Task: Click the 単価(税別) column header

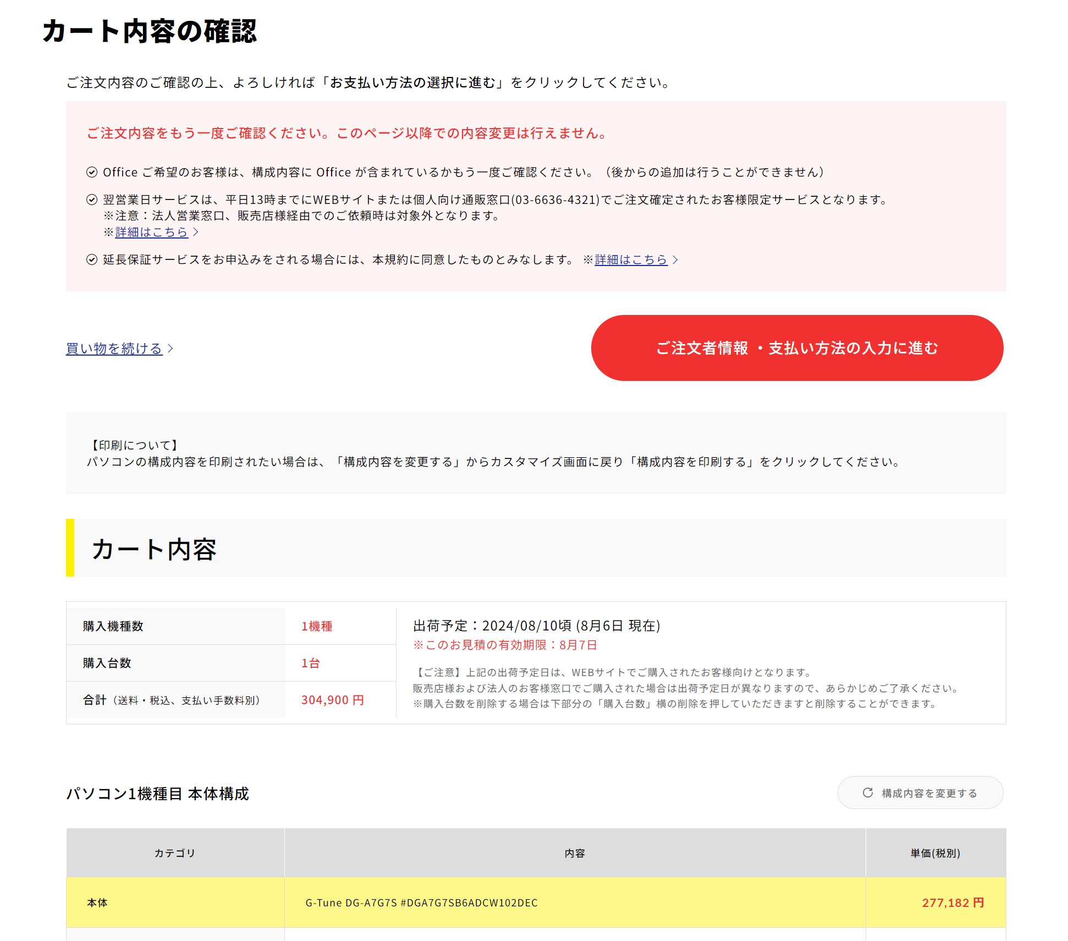Action: point(935,853)
